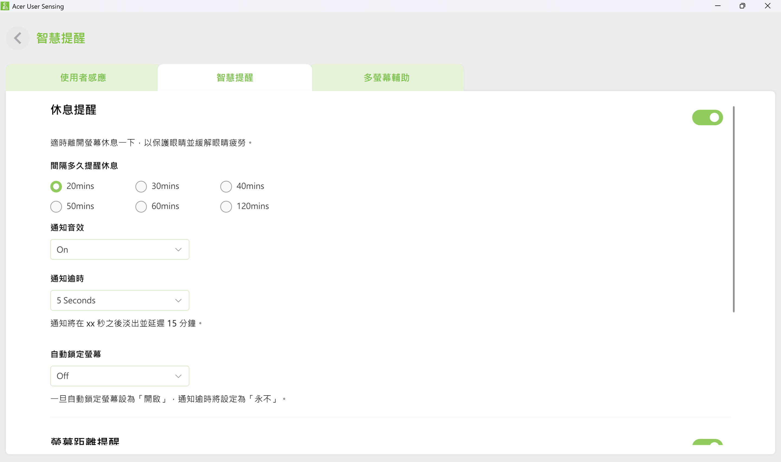The height and width of the screenshot is (462, 781).
Task: Toggle the 螢幕距離提醒 switch
Action: click(707, 442)
